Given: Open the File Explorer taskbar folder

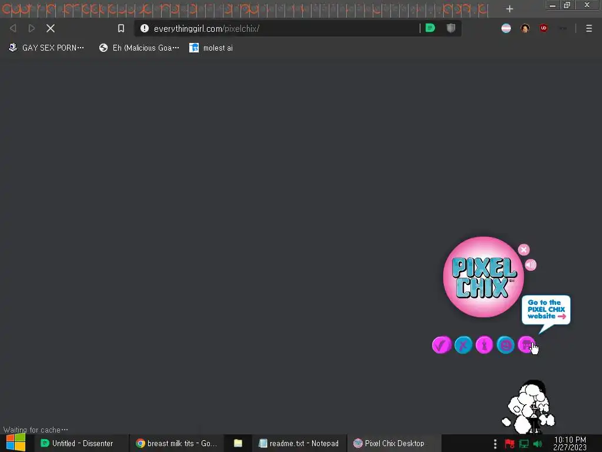Looking at the screenshot, I should coord(238,443).
